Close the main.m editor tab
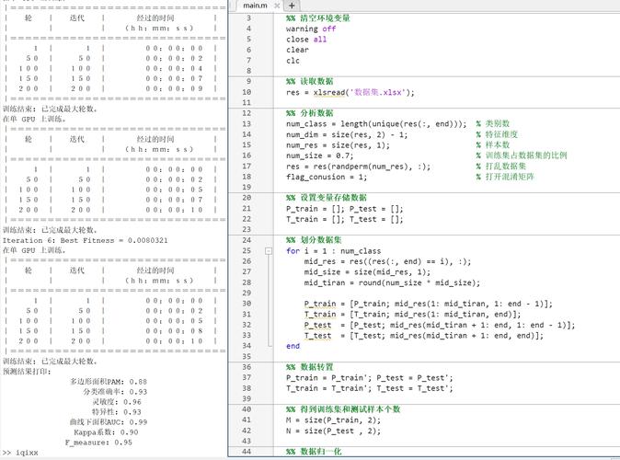This screenshot has width=620, height=460. 276,6
